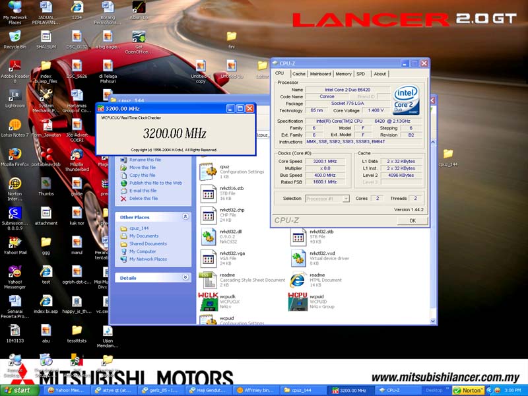Activate the CPU-Z taskbar button

pos(397,390)
